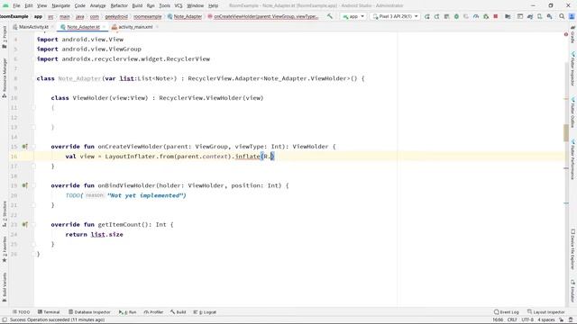This screenshot has width=577, height=324.
Task: Open the Event Log
Action: tap(507, 312)
